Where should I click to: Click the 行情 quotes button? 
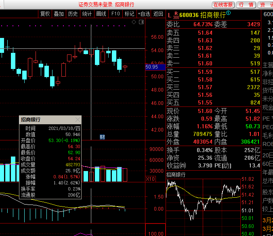(x=246, y=5)
